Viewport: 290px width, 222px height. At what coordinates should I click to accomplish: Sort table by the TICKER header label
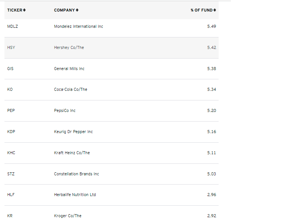point(14,10)
